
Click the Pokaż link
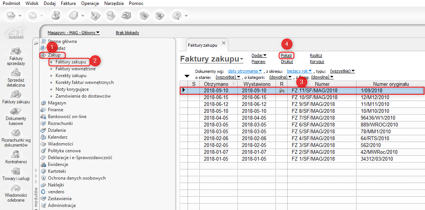coord(286,55)
